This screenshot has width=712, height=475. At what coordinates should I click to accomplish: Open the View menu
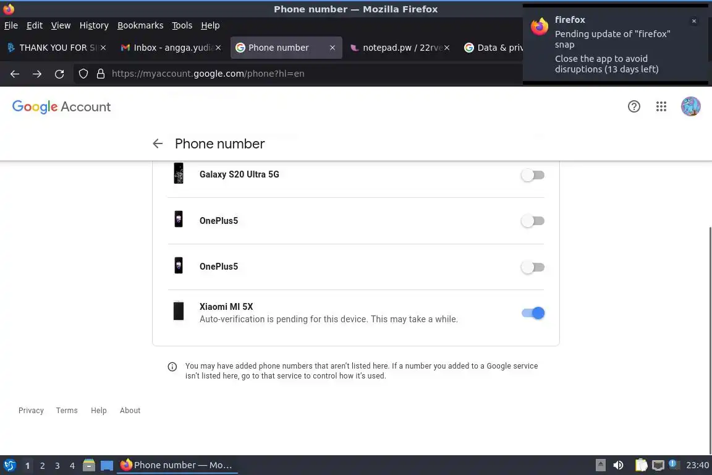[61, 25]
